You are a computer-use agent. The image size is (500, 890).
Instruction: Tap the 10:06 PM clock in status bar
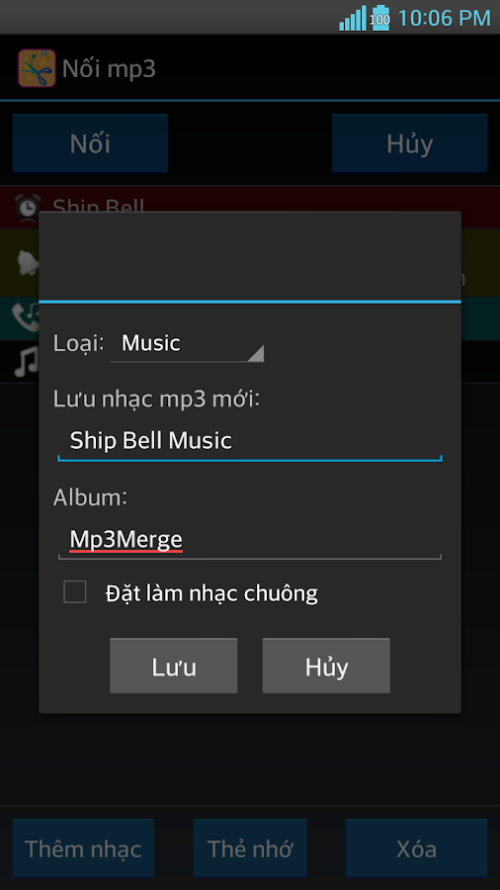click(x=444, y=18)
